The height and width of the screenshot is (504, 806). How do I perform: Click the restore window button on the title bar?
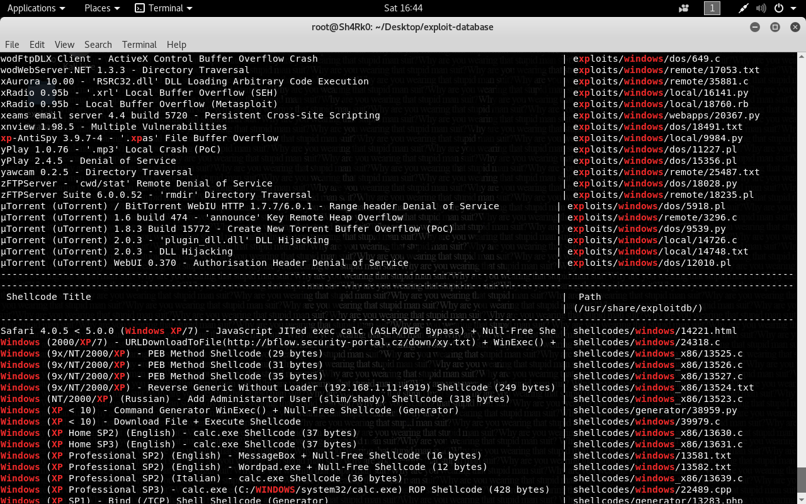click(x=774, y=27)
